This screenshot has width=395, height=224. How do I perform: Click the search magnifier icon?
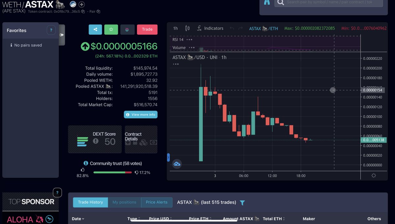[280, 3]
